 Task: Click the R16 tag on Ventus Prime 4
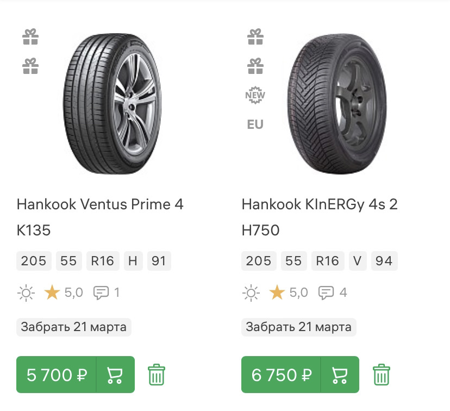[x=102, y=261]
